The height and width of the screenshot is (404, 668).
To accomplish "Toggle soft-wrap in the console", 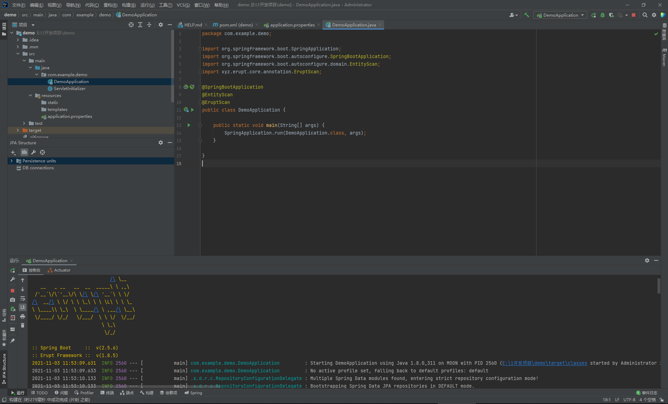I will 23,298.
